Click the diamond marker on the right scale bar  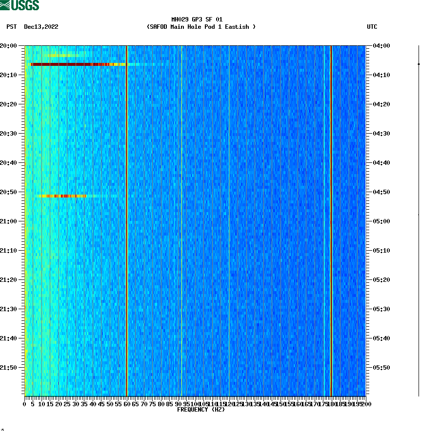pos(418,63)
